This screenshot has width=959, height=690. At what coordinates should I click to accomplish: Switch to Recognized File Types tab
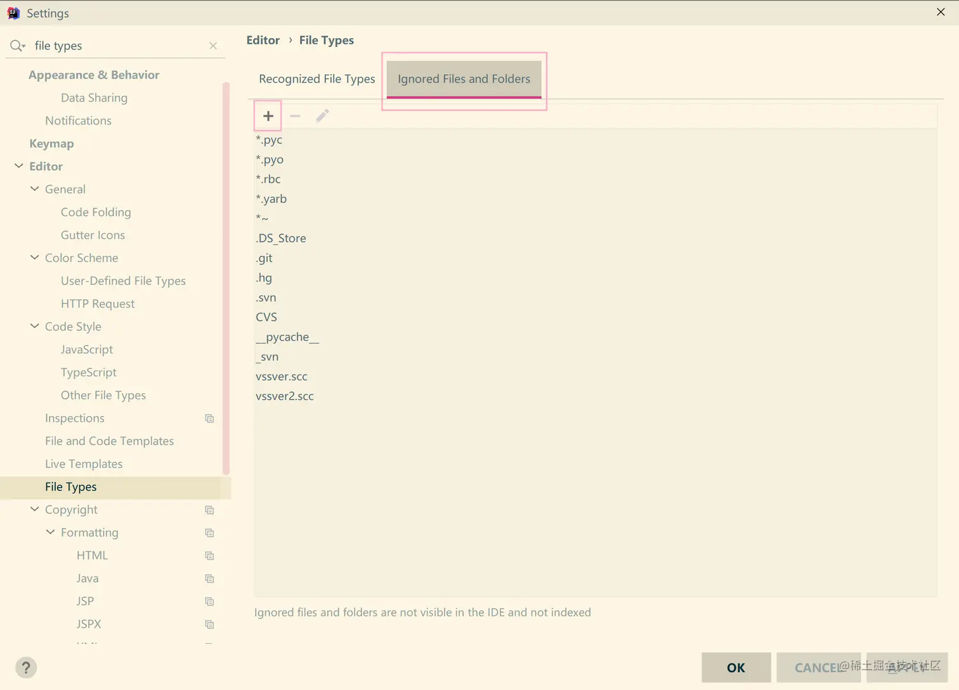[317, 79]
